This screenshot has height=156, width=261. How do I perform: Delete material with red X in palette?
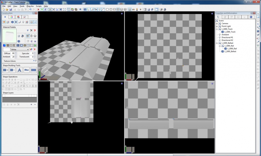(35, 30)
